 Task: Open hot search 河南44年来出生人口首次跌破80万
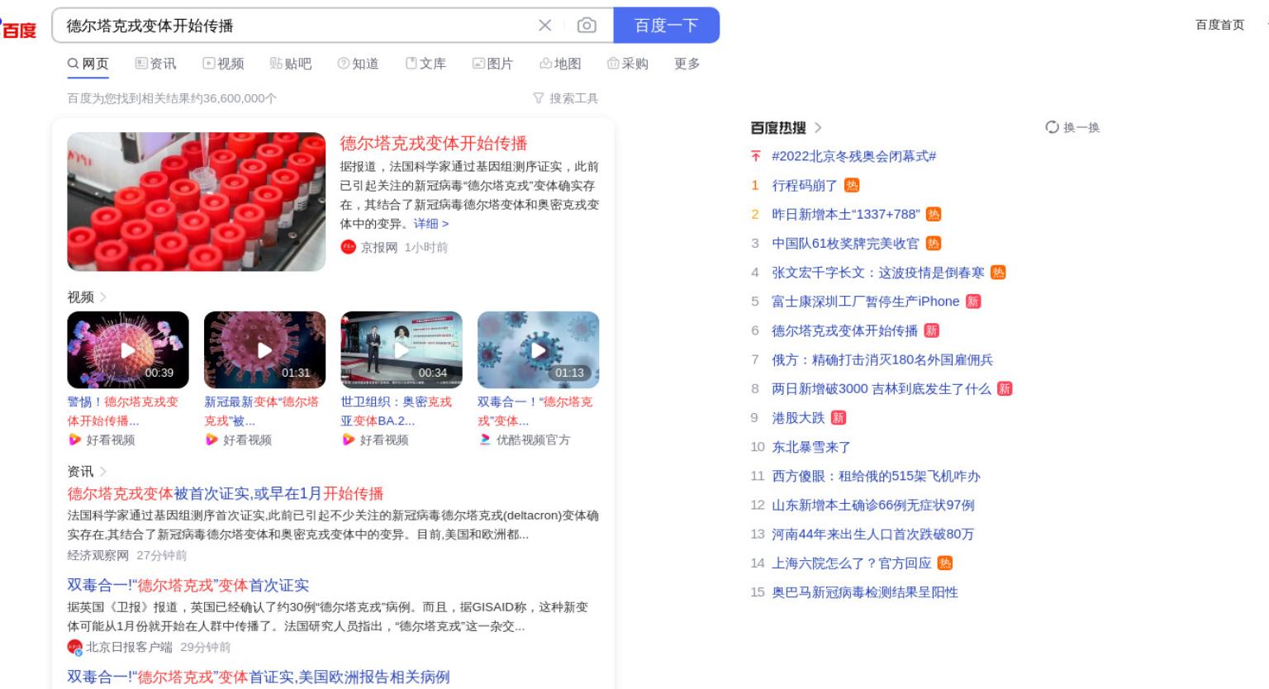click(872, 534)
